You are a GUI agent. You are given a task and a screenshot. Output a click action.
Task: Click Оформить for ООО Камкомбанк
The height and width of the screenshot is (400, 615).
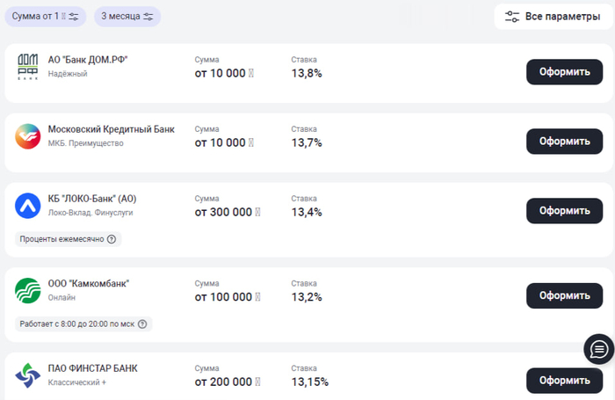564,295
